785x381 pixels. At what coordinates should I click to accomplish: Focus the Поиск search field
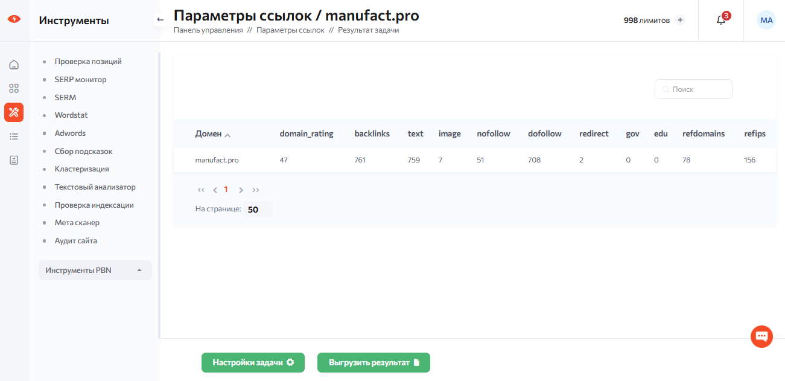(693, 89)
